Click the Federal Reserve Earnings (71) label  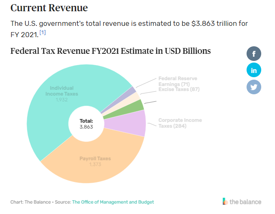[x=178, y=81]
